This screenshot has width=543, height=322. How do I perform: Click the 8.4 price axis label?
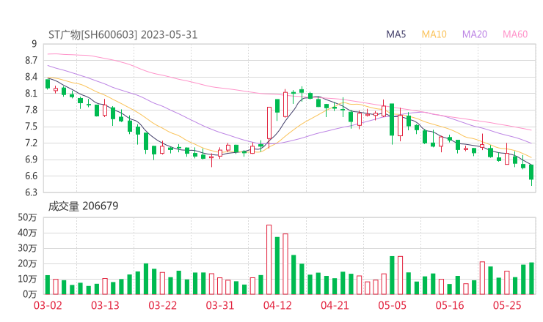tap(31, 77)
